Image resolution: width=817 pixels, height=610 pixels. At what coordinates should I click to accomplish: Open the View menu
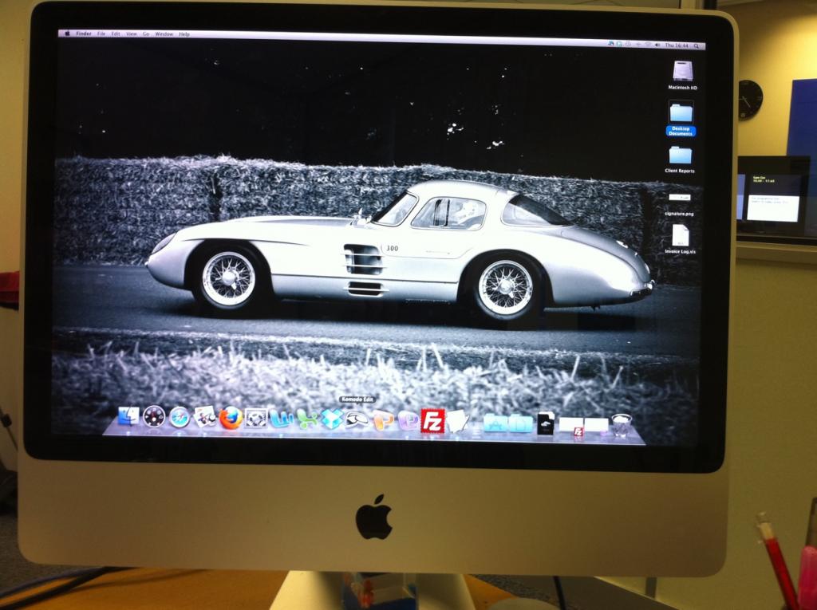coord(132,33)
